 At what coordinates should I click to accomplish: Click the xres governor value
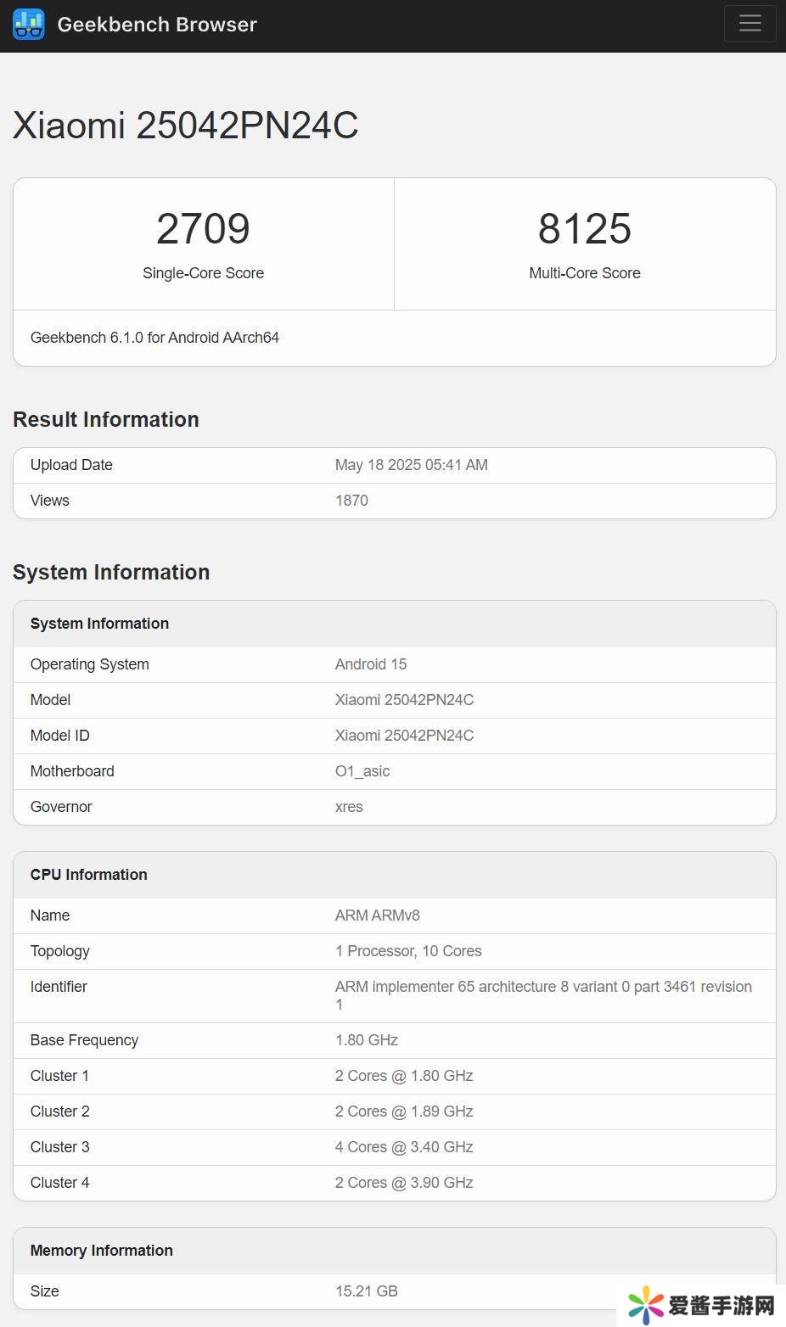[349, 807]
